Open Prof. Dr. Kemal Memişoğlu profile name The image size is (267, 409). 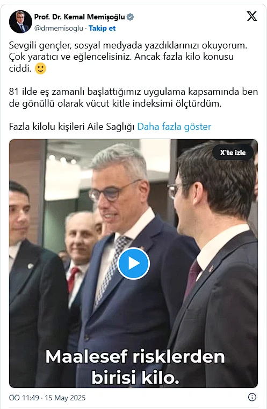point(80,17)
